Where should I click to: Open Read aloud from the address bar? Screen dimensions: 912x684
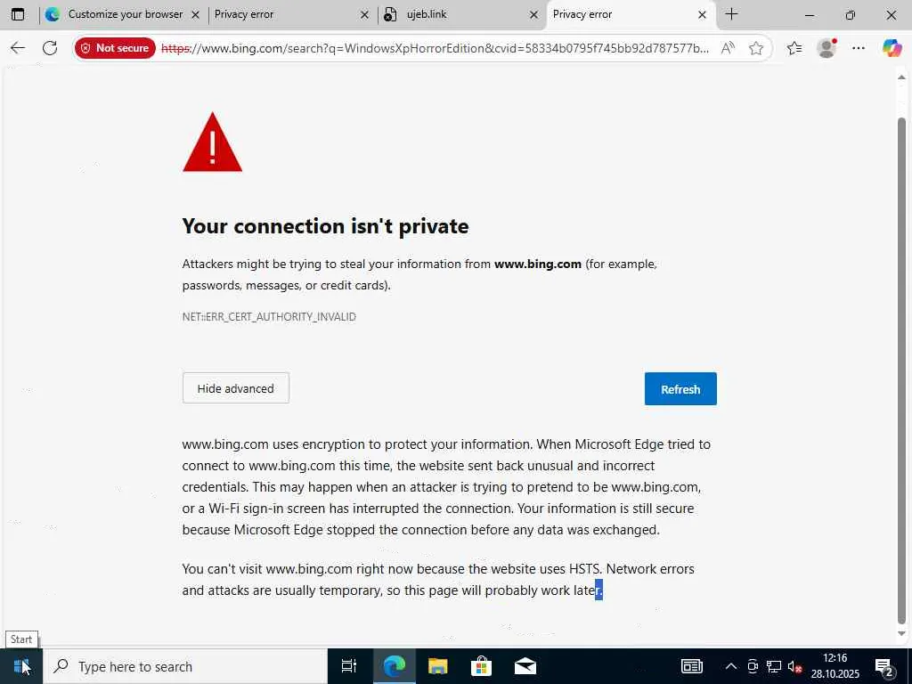tap(728, 48)
